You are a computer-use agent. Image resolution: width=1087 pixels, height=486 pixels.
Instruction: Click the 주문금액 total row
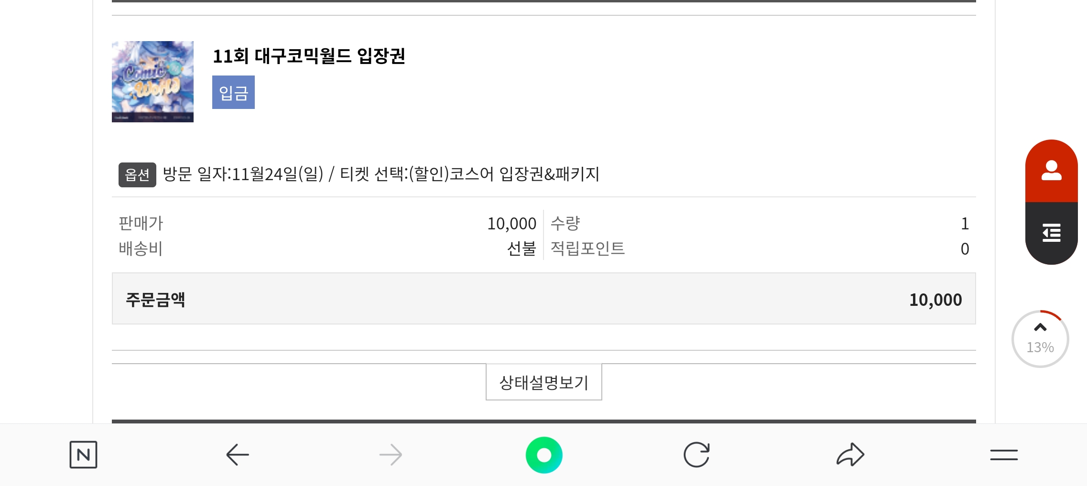543,299
